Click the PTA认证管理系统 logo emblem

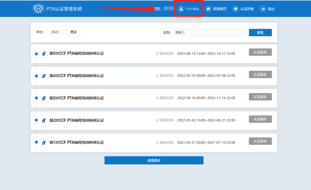pos(38,9)
